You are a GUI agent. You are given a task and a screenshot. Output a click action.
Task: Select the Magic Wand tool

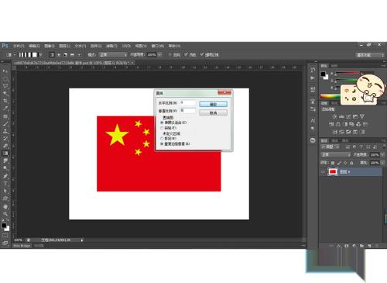coord(5,93)
